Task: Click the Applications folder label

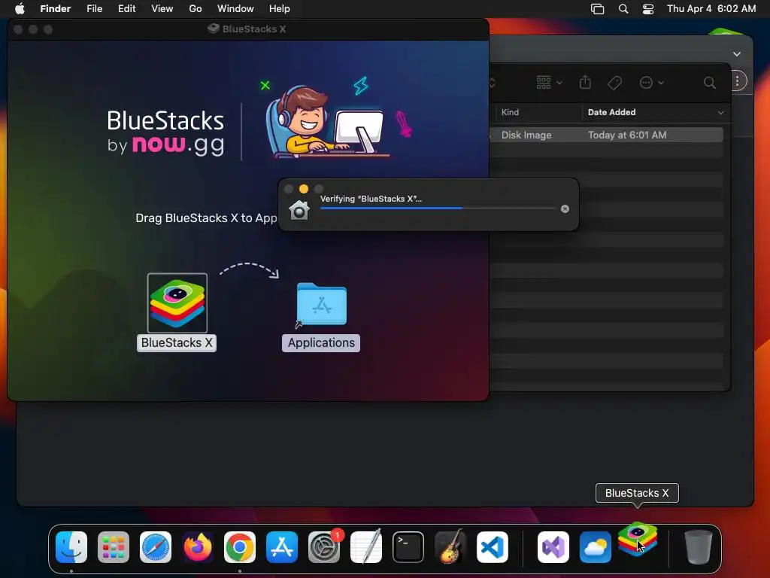Action: tap(321, 342)
